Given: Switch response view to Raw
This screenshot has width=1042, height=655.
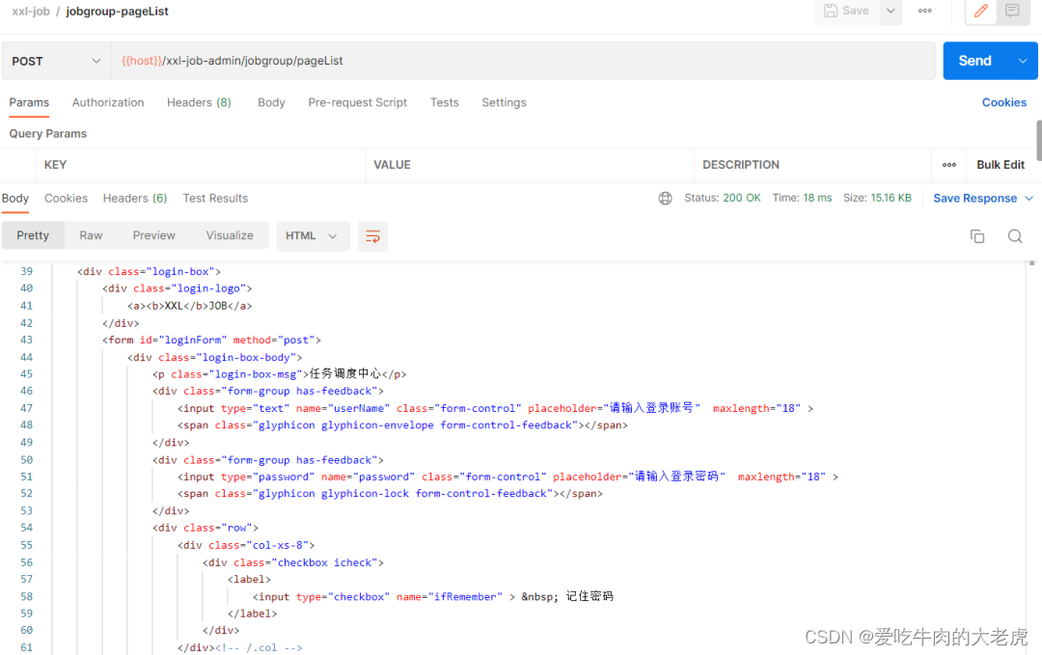Looking at the screenshot, I should (91, 234).
